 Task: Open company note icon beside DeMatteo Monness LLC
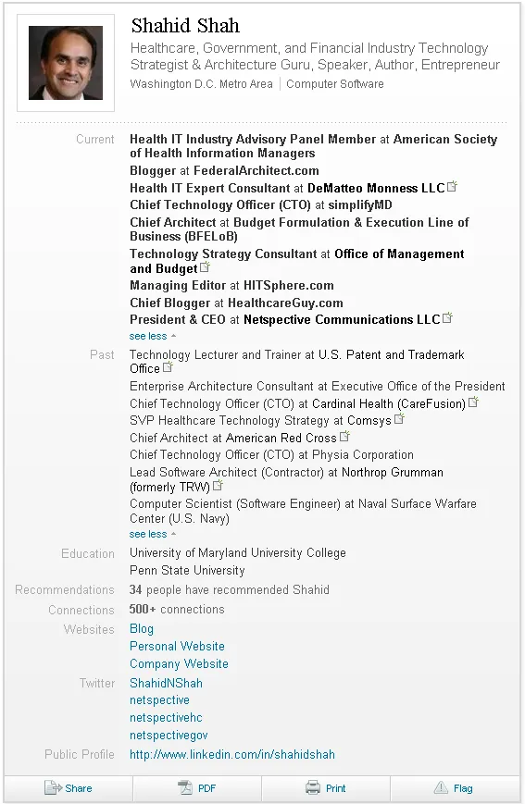(x=452, y=187)
